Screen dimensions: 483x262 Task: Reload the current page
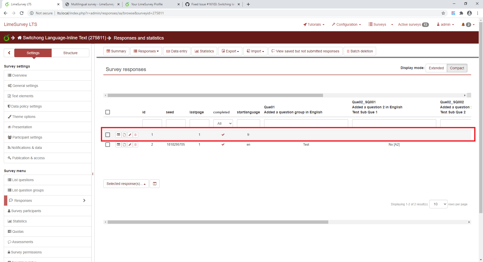tap(22, 13)
